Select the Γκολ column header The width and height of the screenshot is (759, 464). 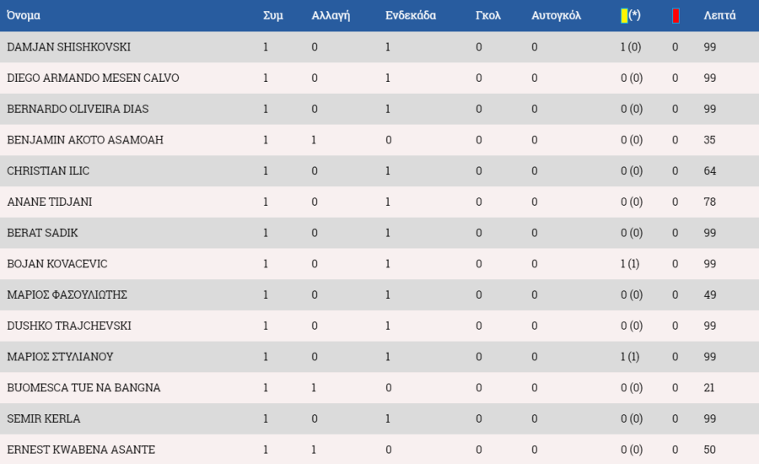click(488, 15)
